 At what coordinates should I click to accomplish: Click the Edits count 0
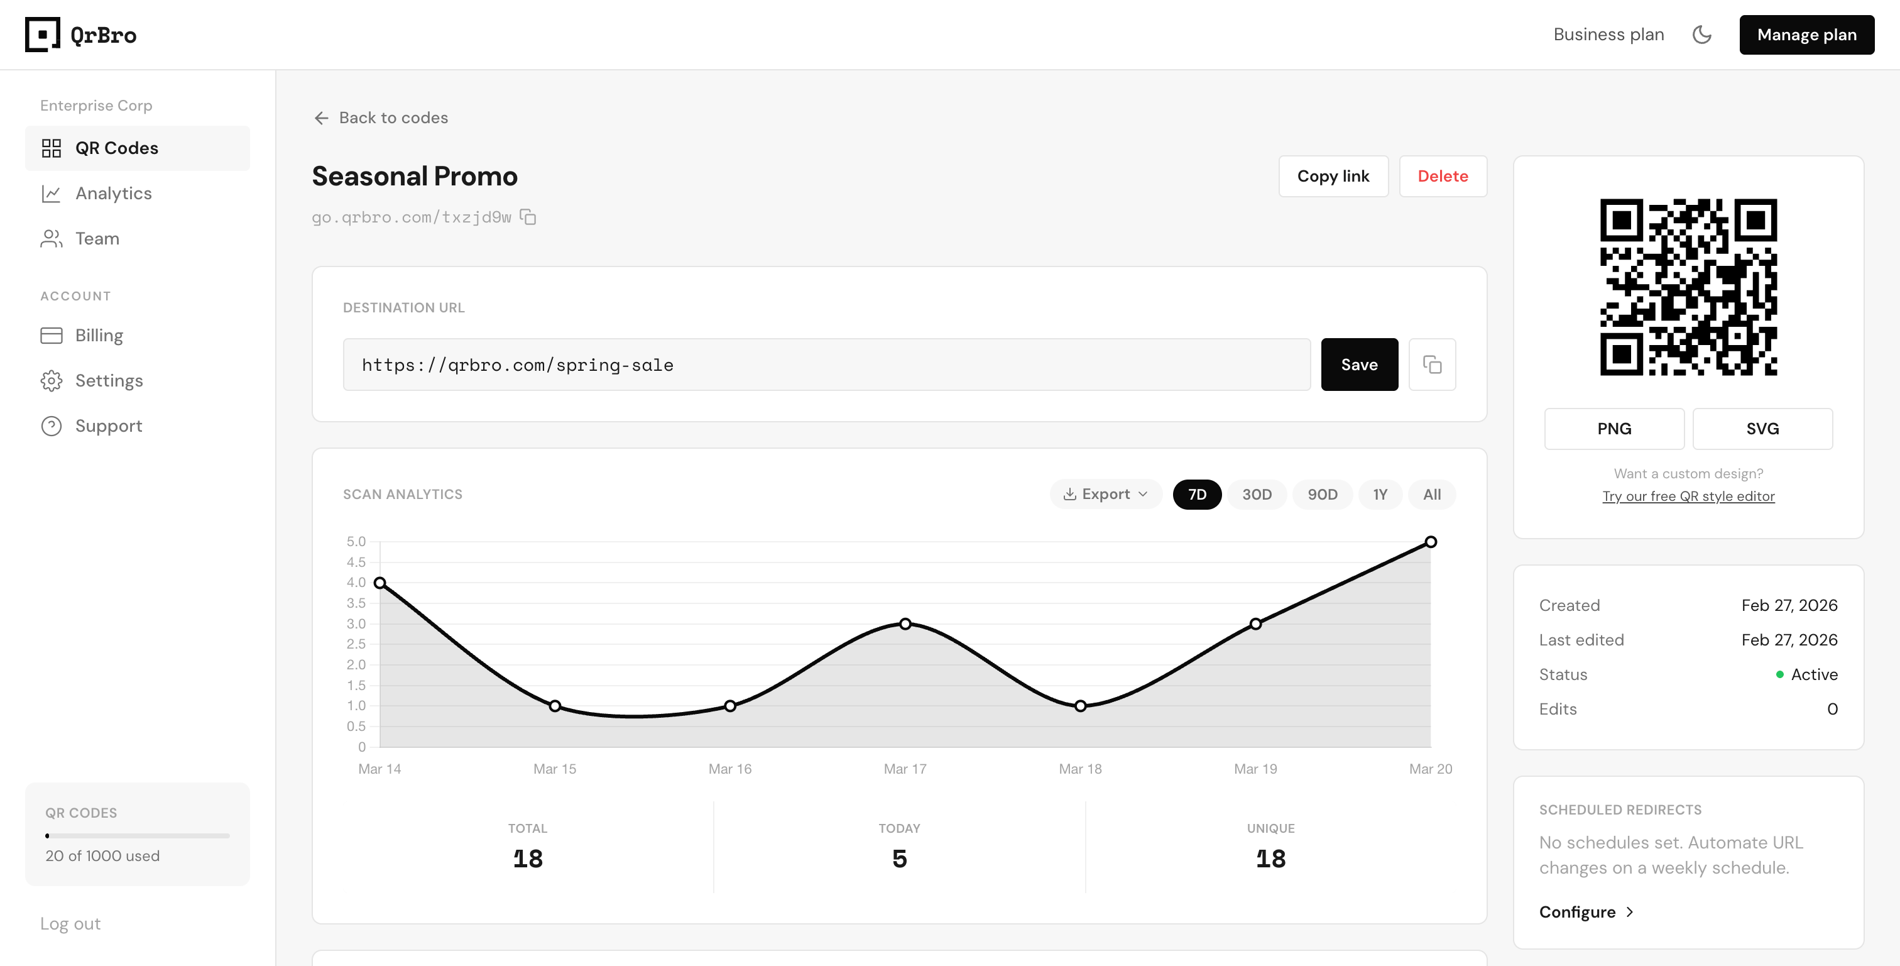(1832, 709)
